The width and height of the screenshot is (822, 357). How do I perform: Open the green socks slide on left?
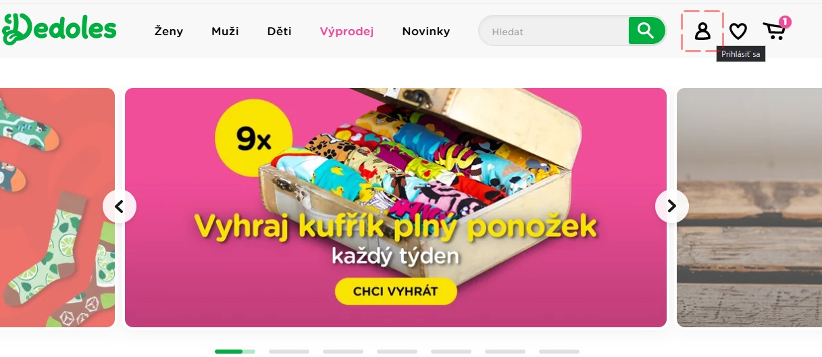[57, 208]
